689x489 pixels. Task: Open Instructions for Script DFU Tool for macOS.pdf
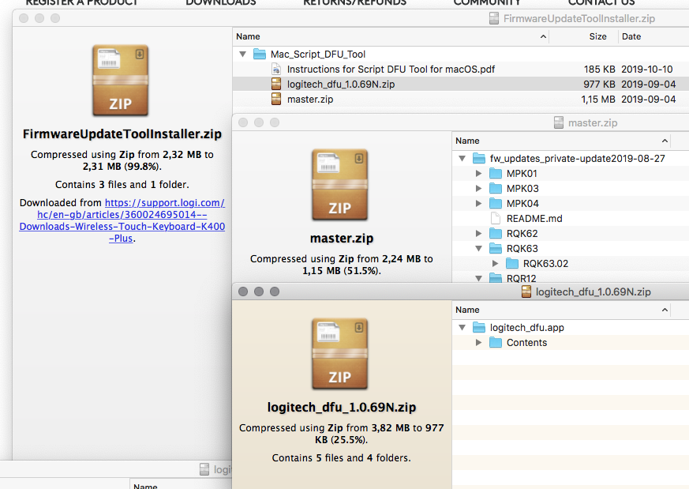pyautogui.click(x=391, y=69)
